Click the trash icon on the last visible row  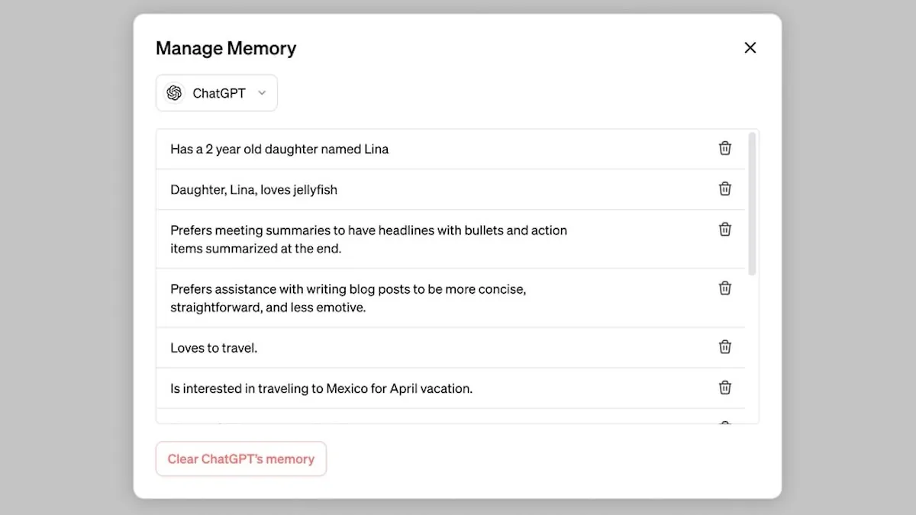(724, 423)
